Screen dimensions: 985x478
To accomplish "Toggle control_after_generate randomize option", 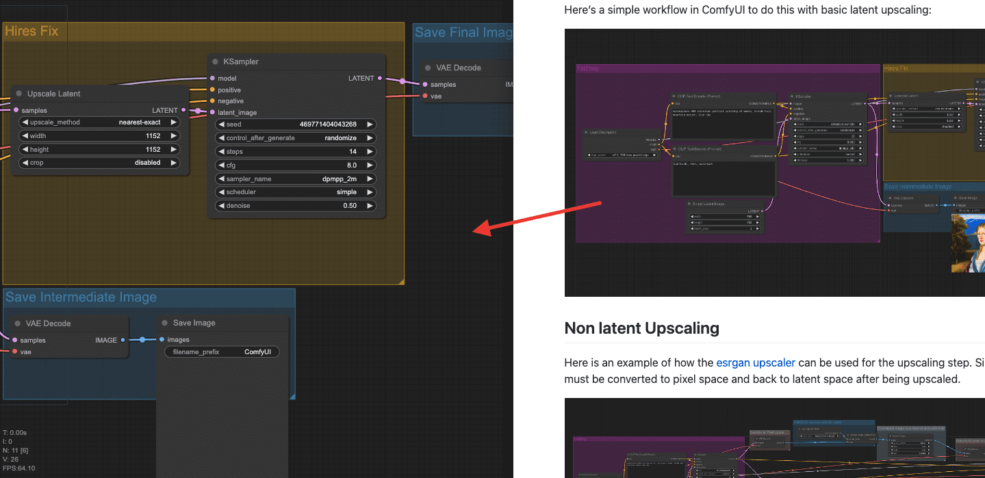I will (x=296, y=138).
